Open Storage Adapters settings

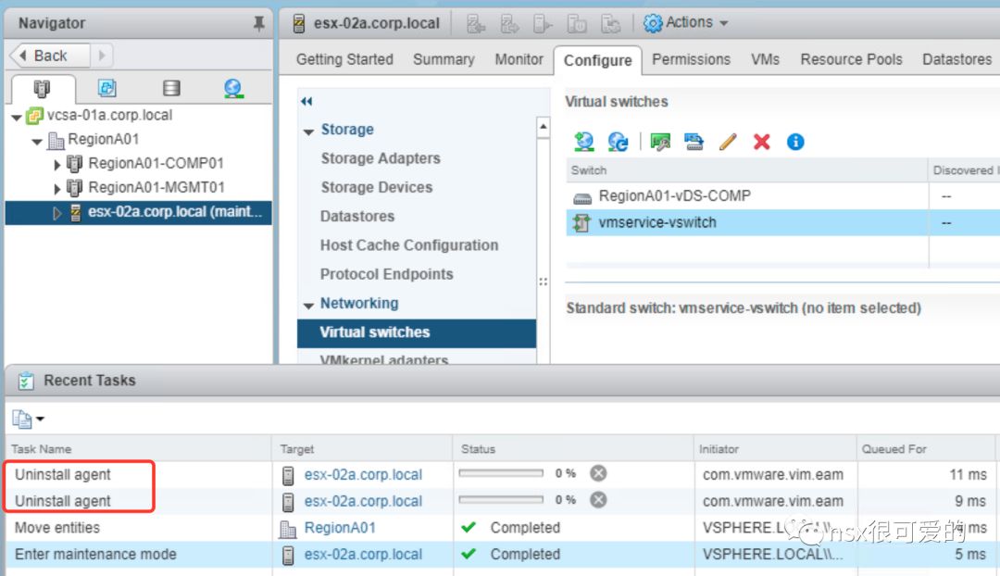tap(381, 158)
